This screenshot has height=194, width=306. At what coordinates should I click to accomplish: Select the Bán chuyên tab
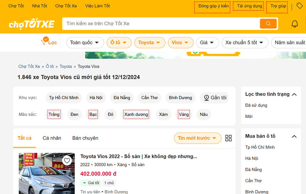(85, 138)
